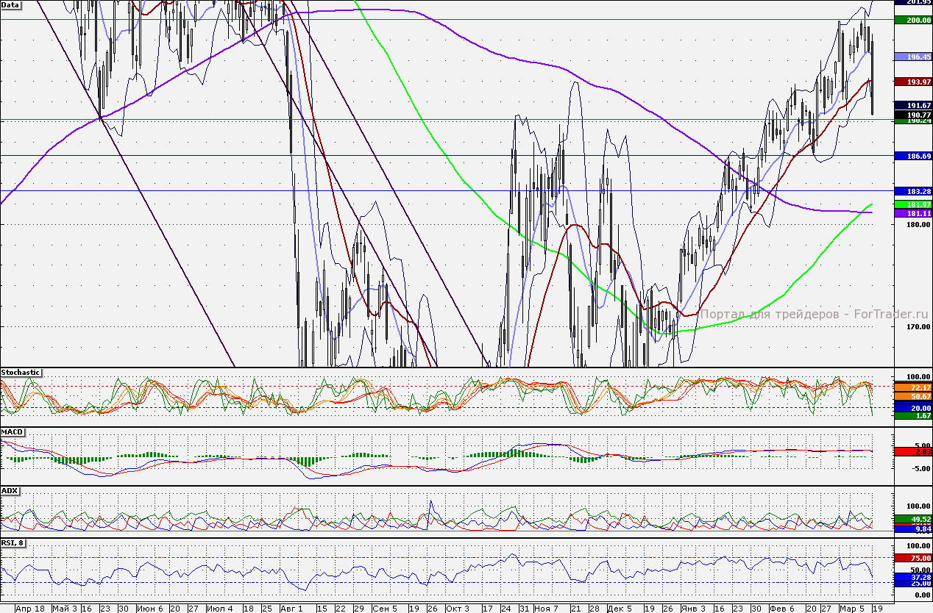Image resolution: width=933 pixels, height=613 pixels.
Task: Click the green 200.00 price level tag
Action: pos(912,21)
